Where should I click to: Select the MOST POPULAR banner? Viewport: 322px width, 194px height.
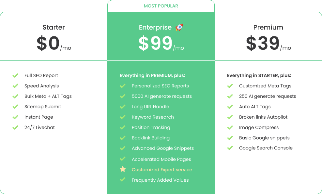tap(161, 6)
